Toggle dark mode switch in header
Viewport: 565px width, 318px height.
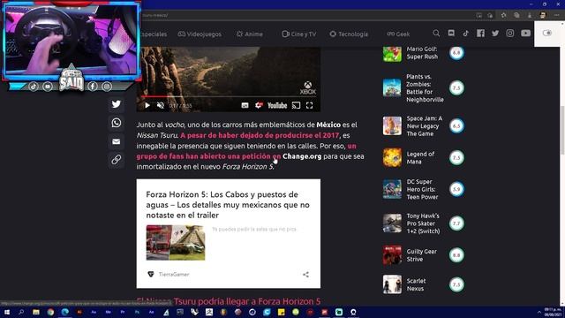547,34
